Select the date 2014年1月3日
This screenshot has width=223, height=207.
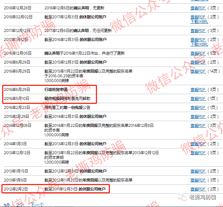tap(15, 144)
